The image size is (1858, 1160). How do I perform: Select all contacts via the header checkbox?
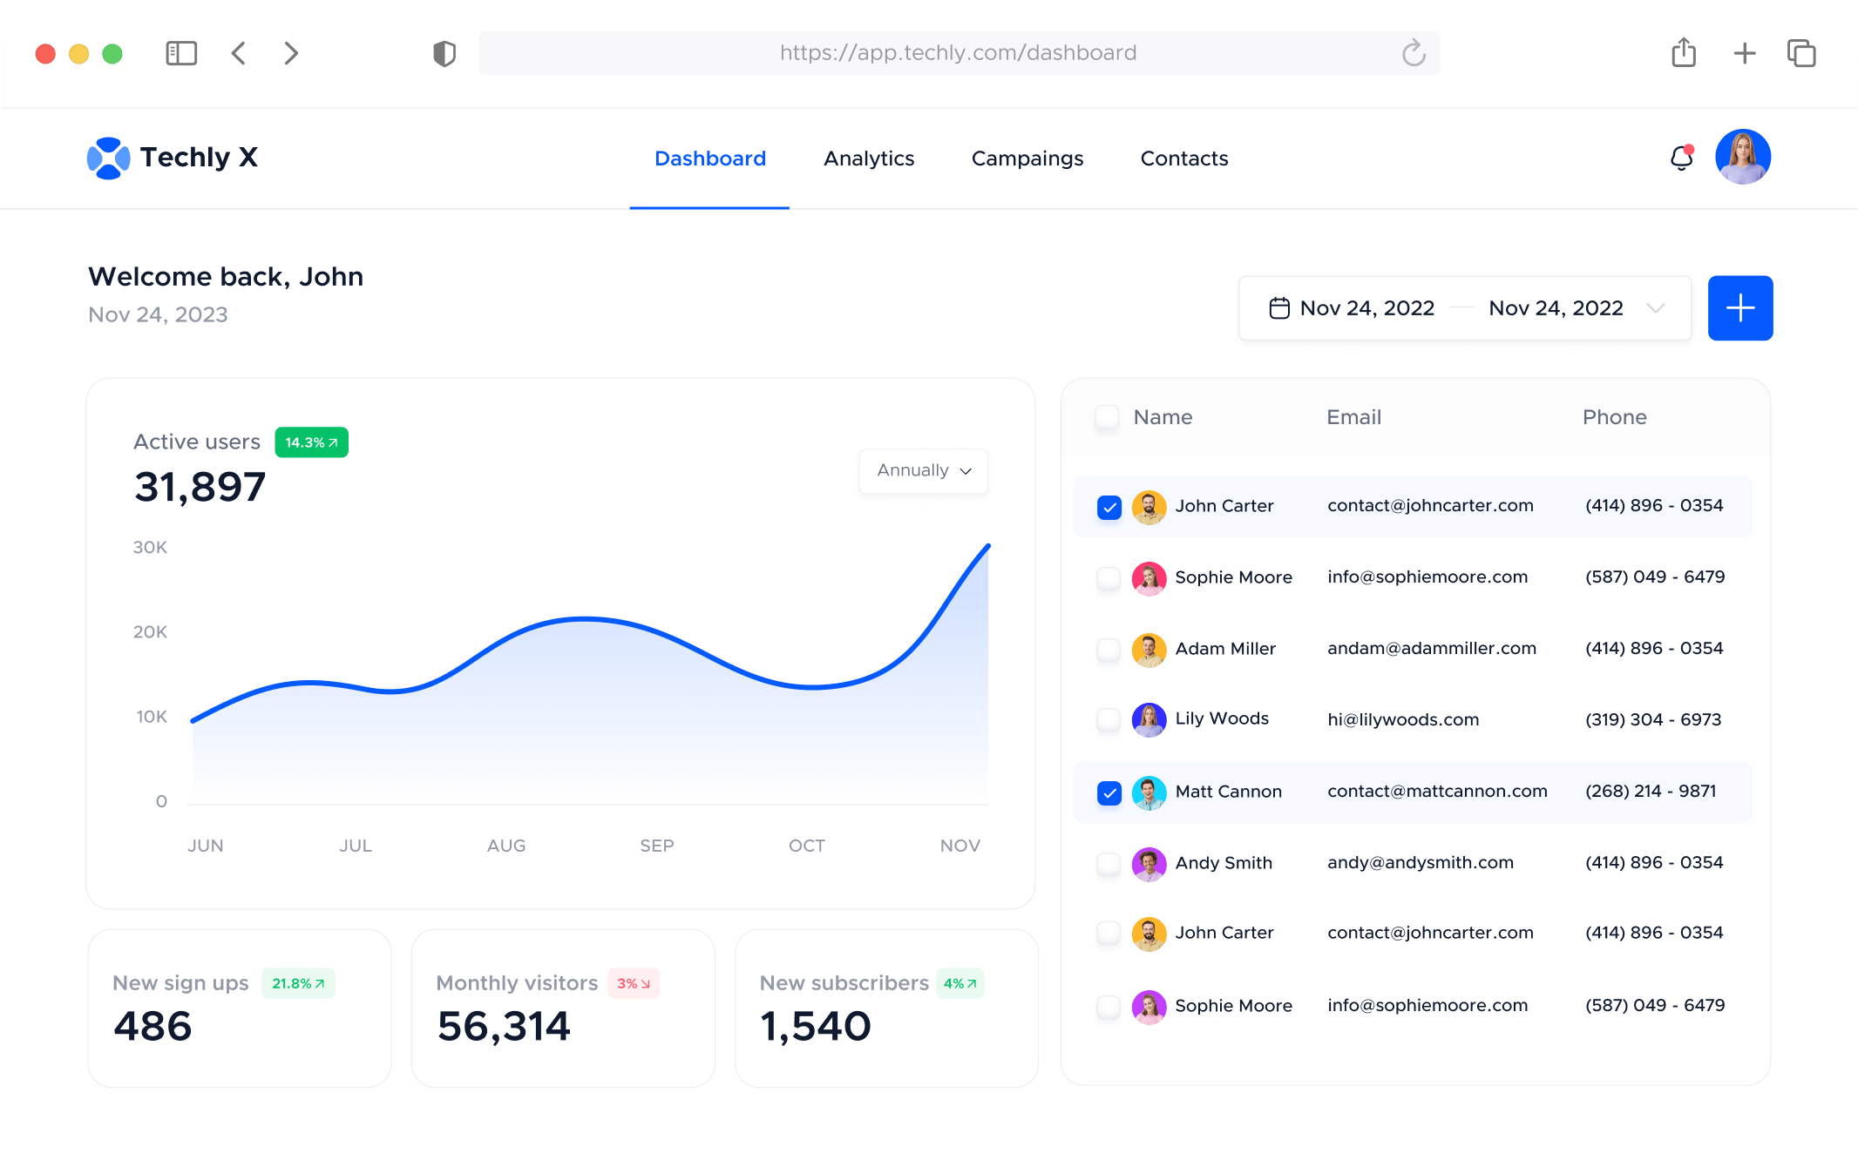click(1106, 417)
